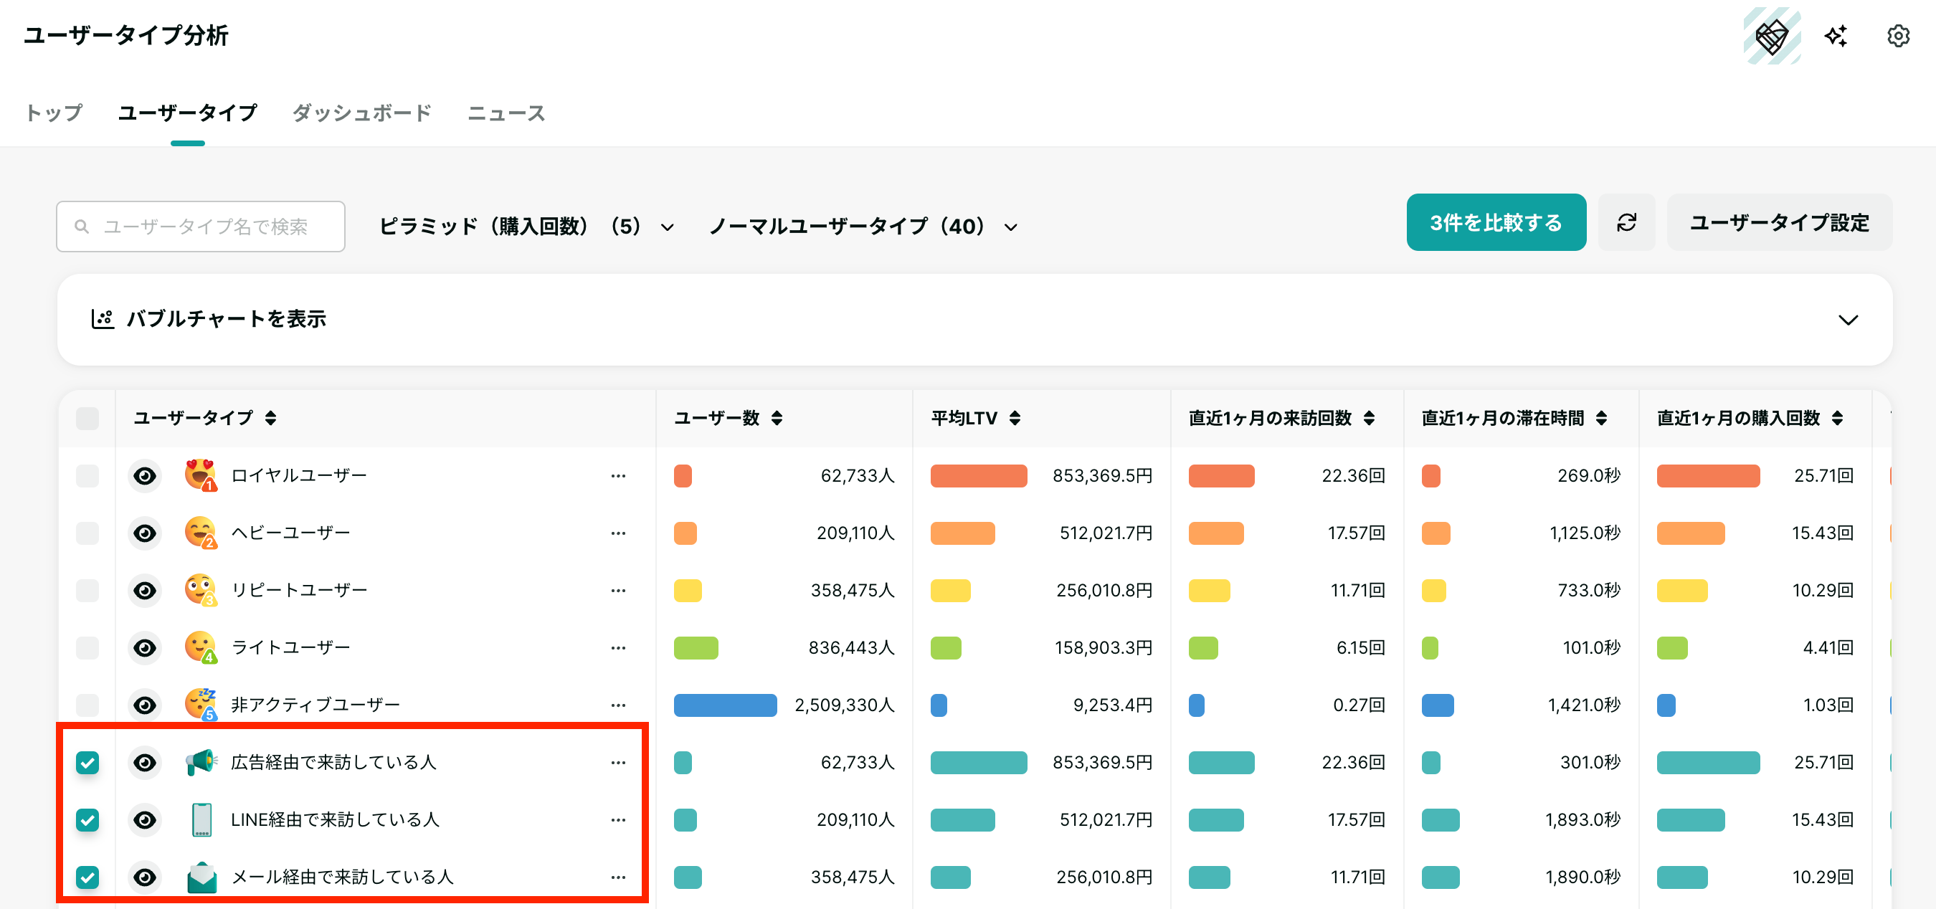Click the phone icon for LINE経由

pyautogui.click(x=201, y=819)
